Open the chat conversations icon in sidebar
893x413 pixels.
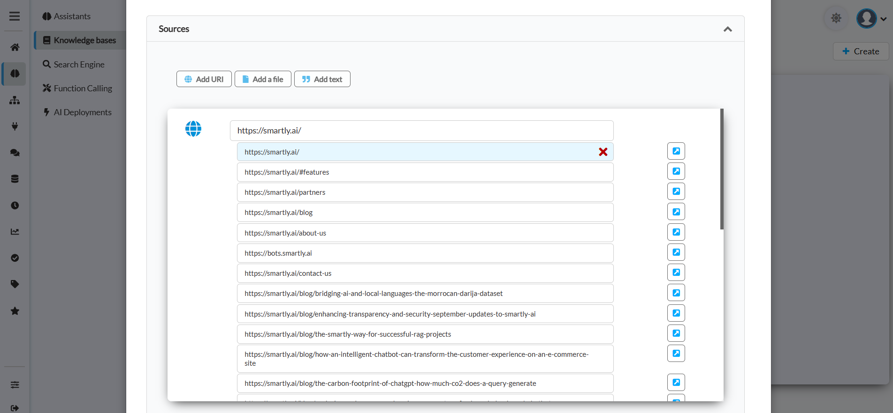15,153
